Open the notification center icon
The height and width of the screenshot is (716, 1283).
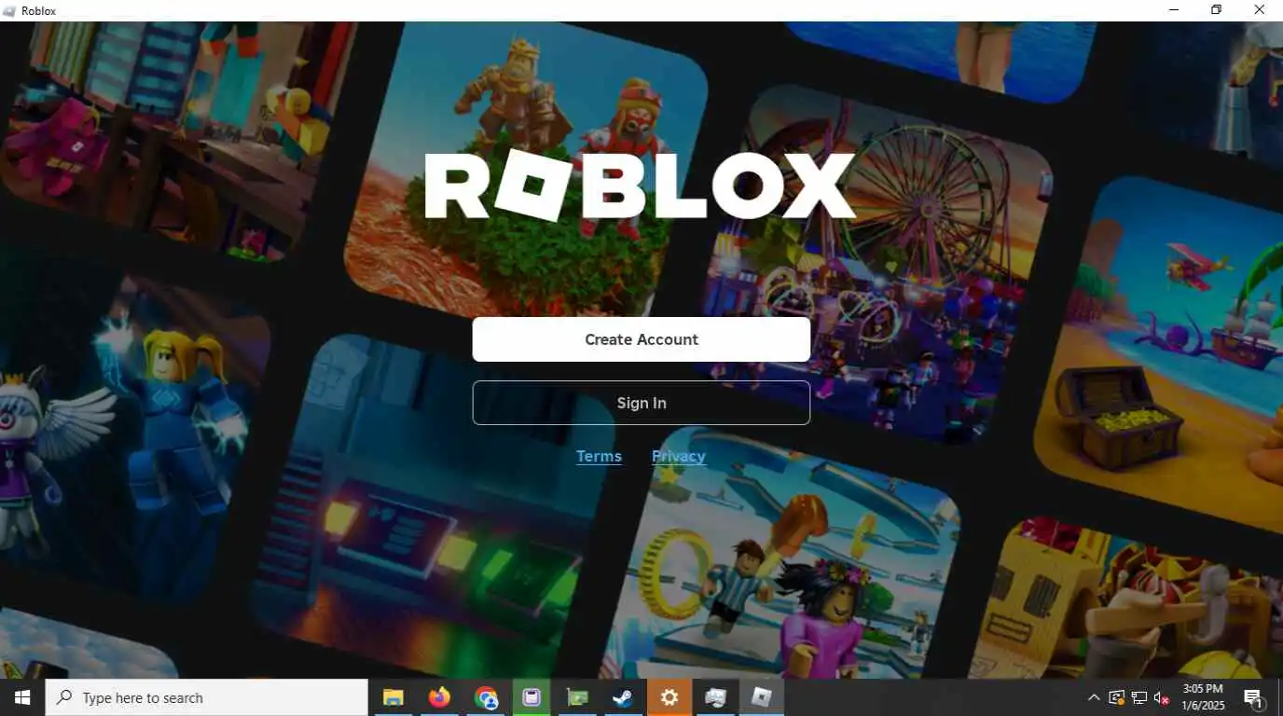click(1254, 697)
